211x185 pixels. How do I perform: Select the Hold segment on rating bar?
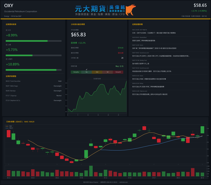tap(97, 72)
